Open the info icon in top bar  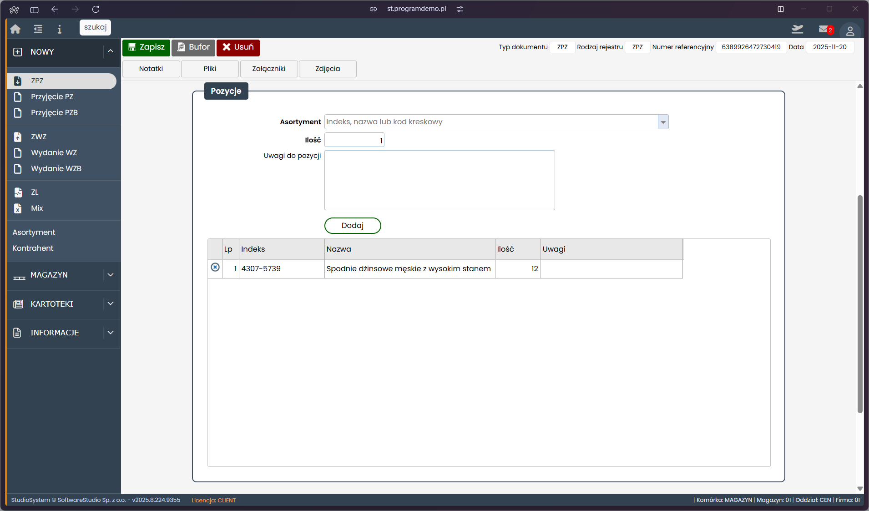pyautogui.click(x=59, y=29)
